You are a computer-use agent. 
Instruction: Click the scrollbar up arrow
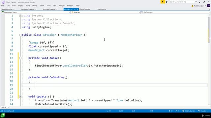pos(209,17)
